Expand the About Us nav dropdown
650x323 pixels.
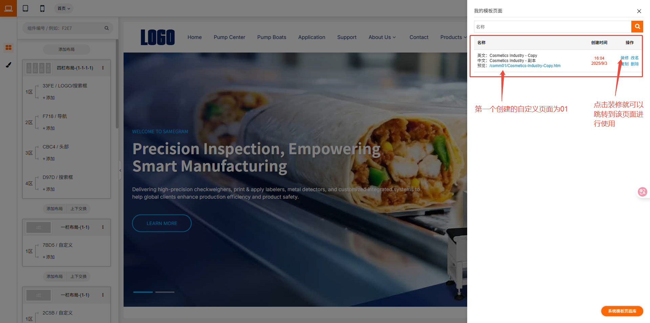coord(382,37)
